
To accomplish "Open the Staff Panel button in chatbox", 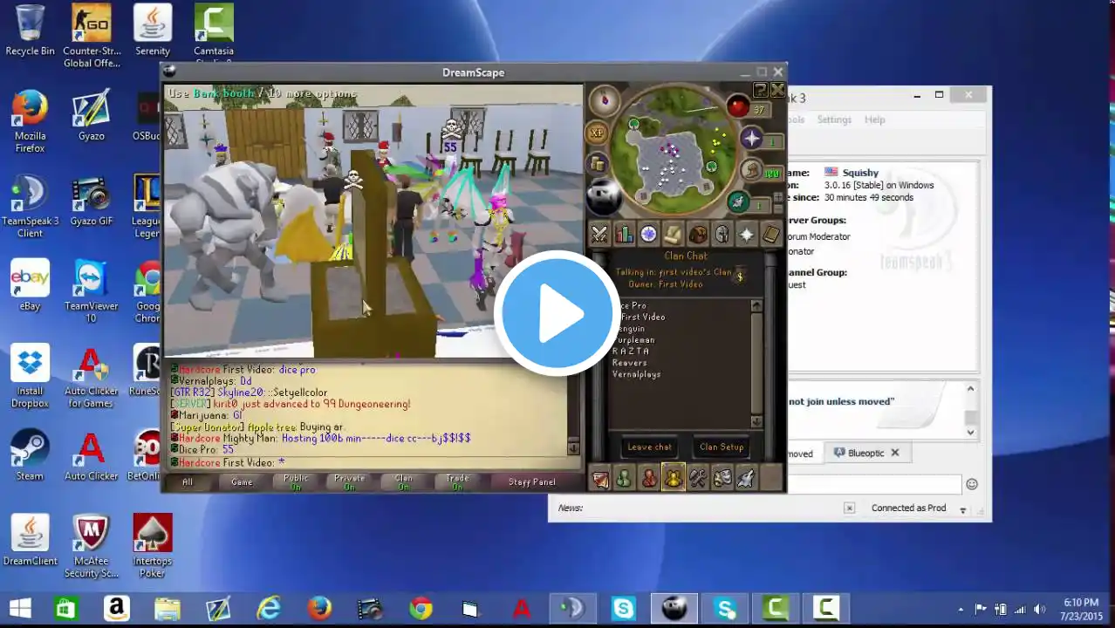I will pyautogui.click(x=532, y=481).
